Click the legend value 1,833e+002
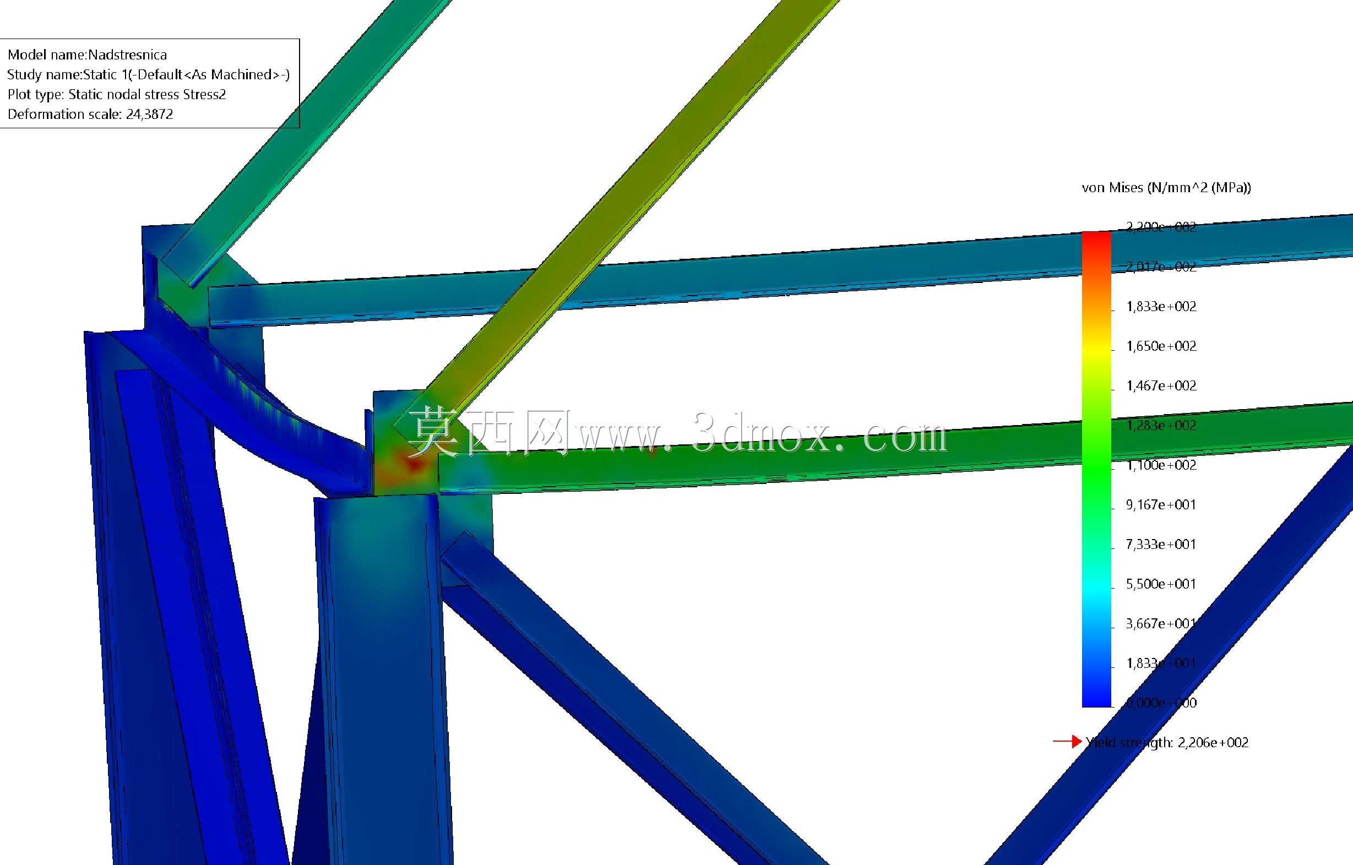This screenshot has width=1353, height=865. click(1161, 306)
